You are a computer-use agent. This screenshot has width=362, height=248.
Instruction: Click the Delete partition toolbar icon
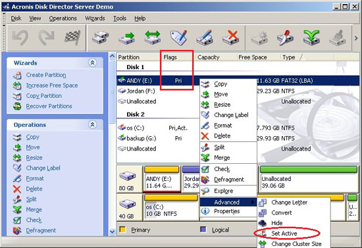(x=230, y=37)
